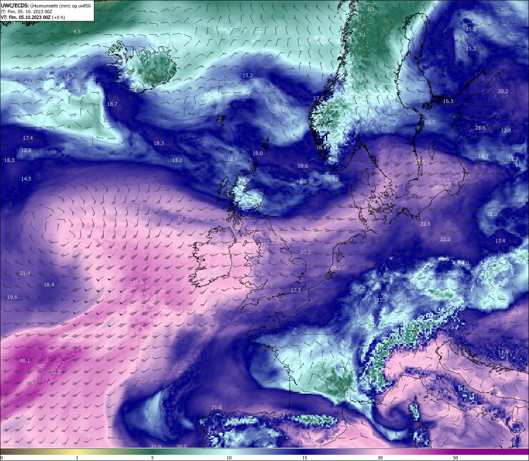Click the 21.0 value at the bottom
Image resolution: width=529 pixels, height=461 pixels.
coord(156,447)
